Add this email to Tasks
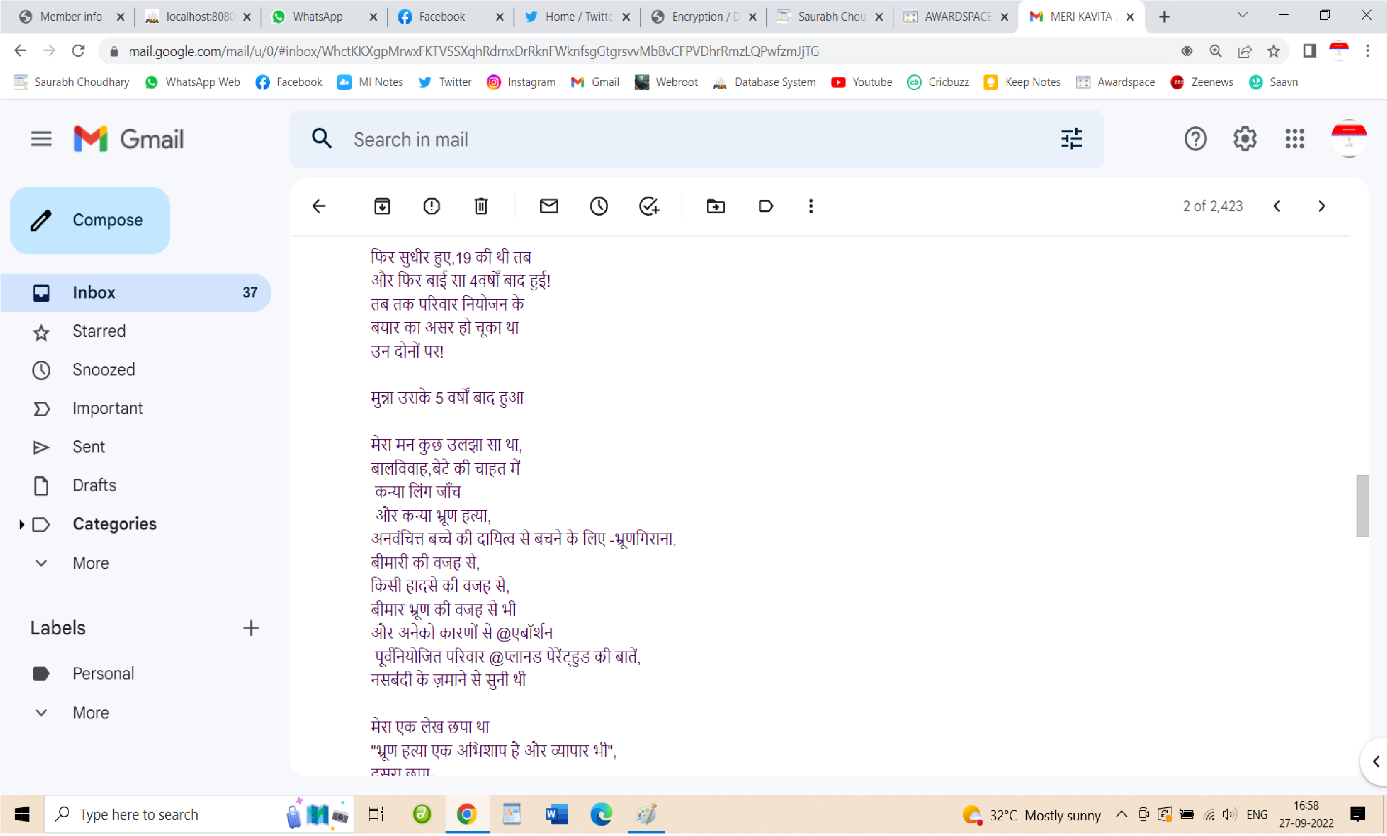 (649, 207)
